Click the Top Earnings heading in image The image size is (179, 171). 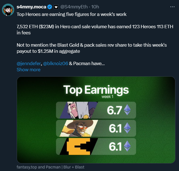point(96,90)
